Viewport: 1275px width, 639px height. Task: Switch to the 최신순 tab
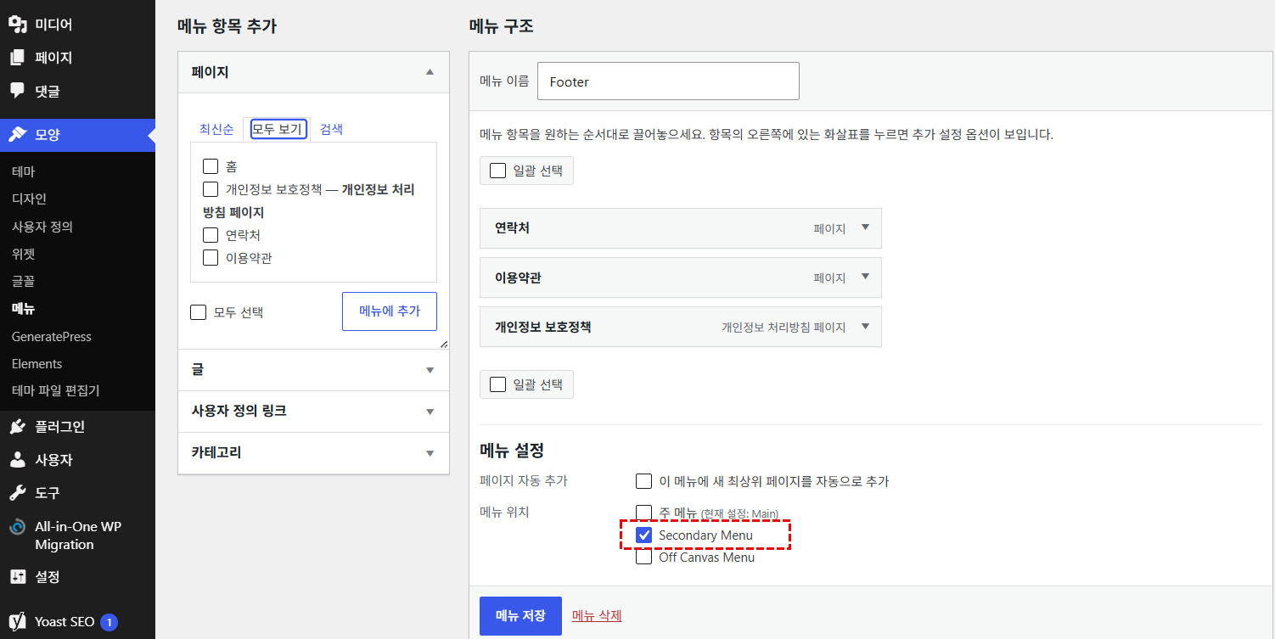[216, 129]
